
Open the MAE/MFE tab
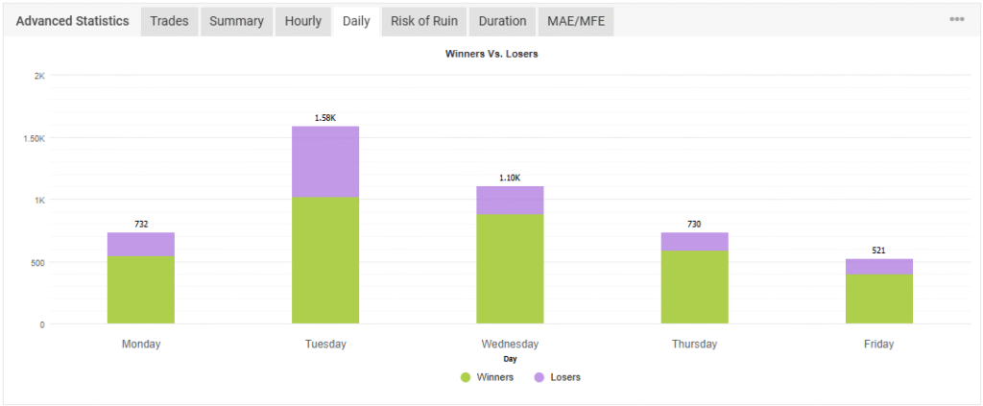click(576, 21)
